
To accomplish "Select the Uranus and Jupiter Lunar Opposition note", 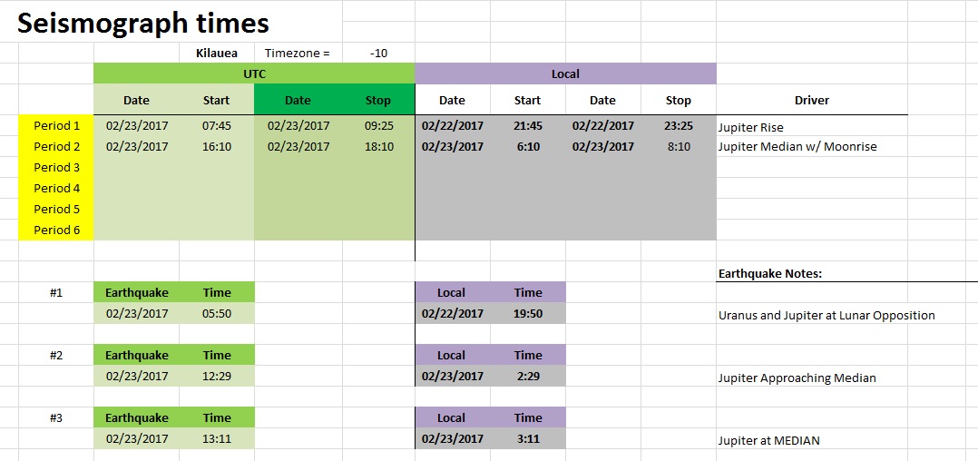I will click(826, 316).
